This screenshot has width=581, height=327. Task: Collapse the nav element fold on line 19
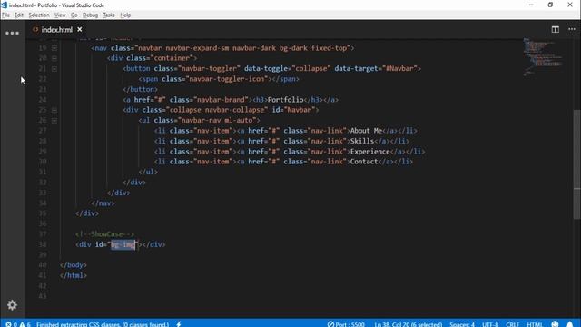(x=54, y=48)
